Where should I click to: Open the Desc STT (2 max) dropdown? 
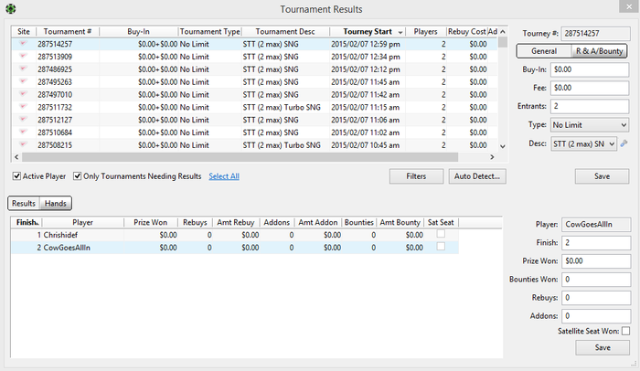(x=583, y=143)
